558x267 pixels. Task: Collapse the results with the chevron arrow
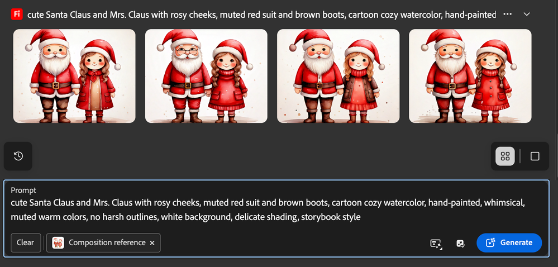click(527, 14)
